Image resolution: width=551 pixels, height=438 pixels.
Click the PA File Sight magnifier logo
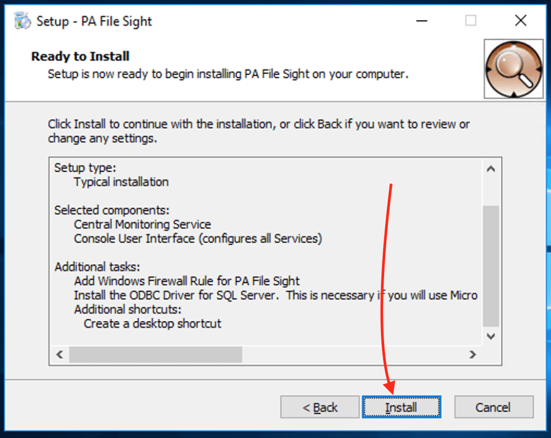[x=513, y=68]
